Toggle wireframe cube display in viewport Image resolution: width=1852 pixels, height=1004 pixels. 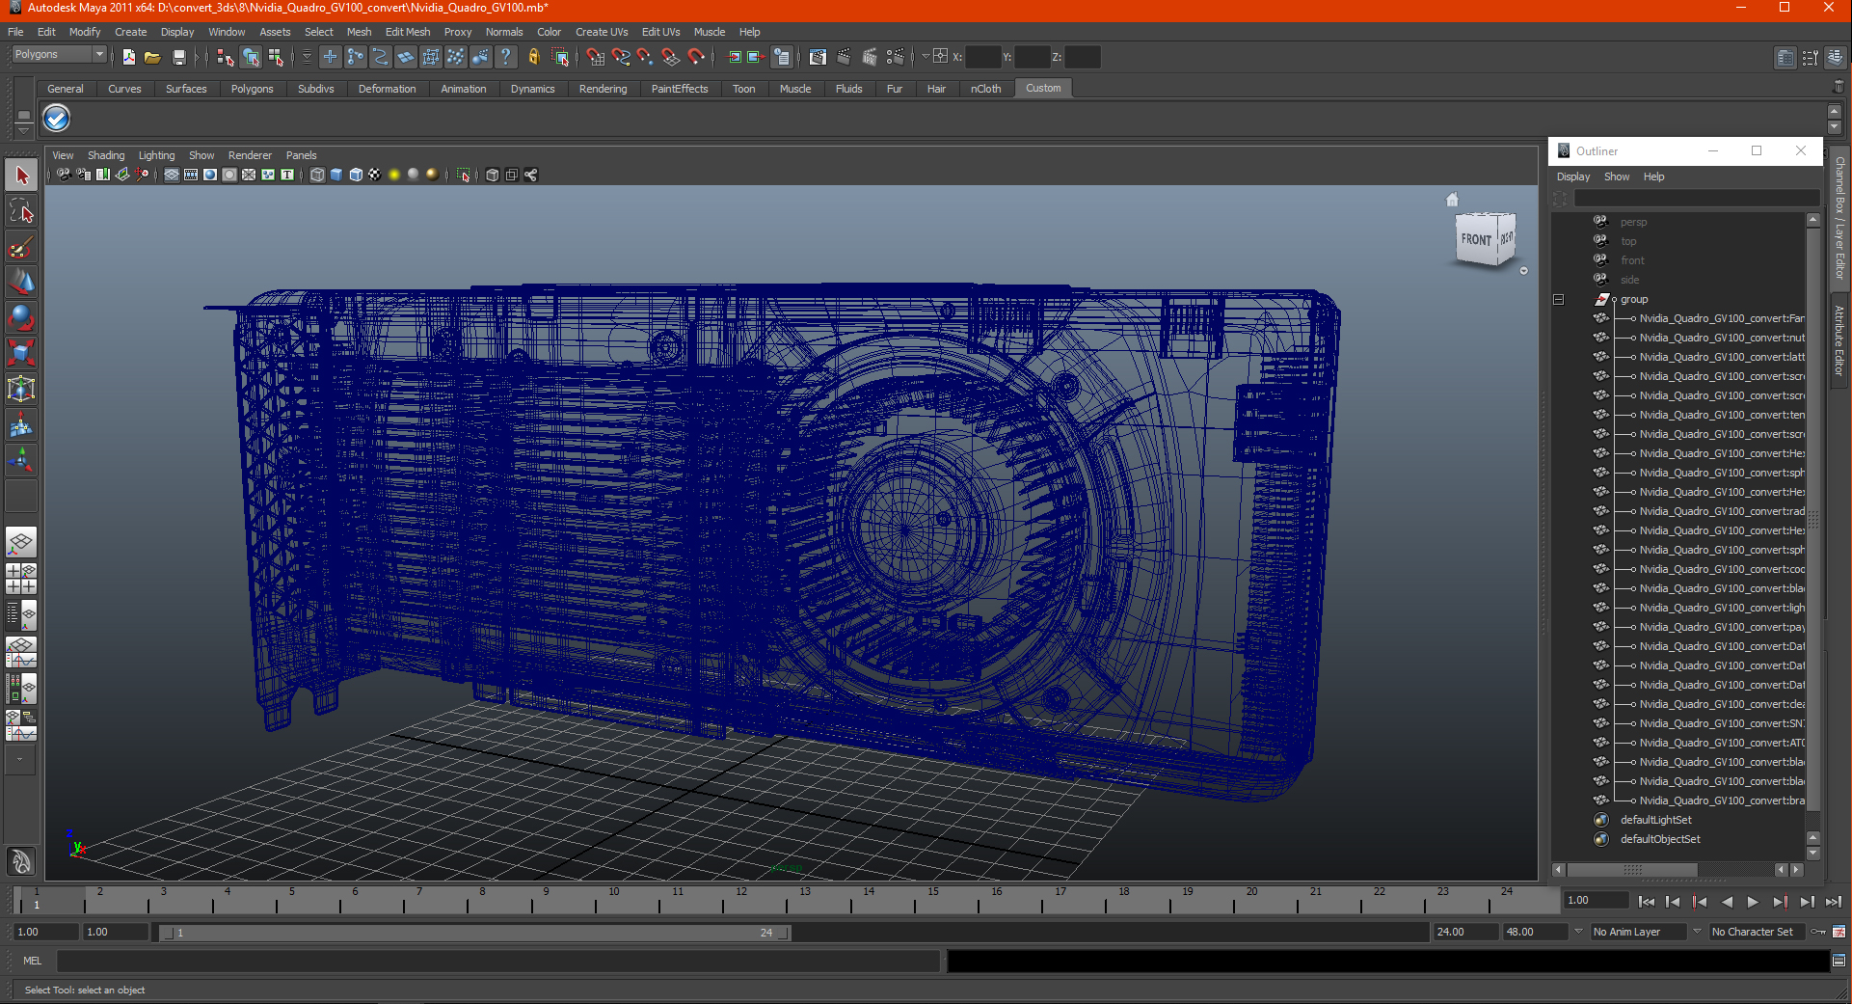click(x=317, y=175)
